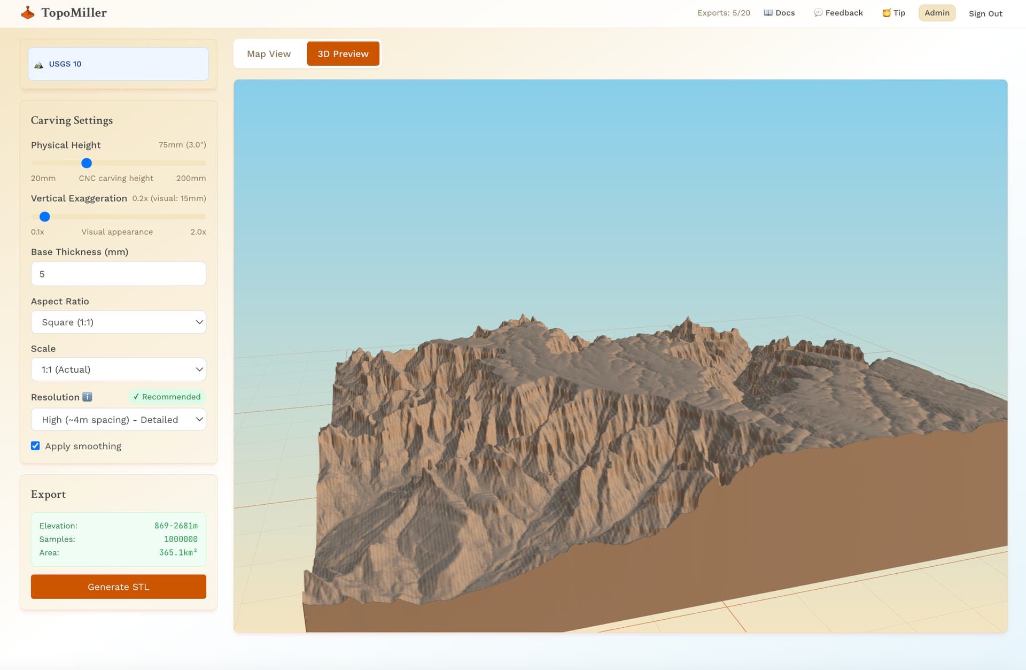Open the Aspect Ratio dropdown
The height and width of the screenshot is (670, 1026).
tap(119, 322)
